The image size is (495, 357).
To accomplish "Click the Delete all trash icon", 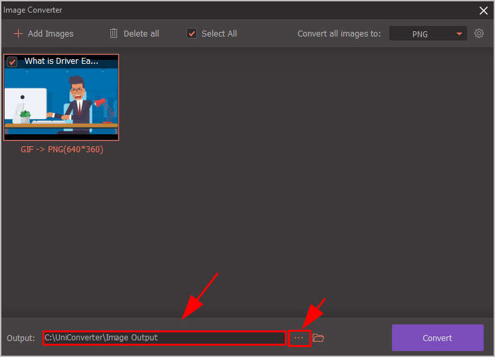I will click(x=114, y=33).
